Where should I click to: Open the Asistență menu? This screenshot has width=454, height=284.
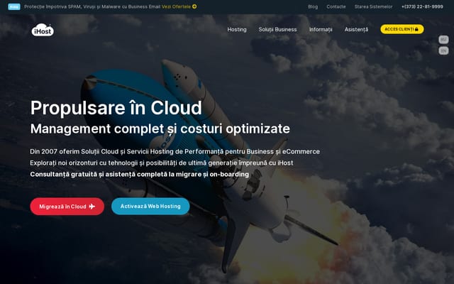point(356,30)
